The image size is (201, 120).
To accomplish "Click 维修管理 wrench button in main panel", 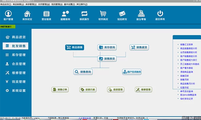I will coord(144,90).
